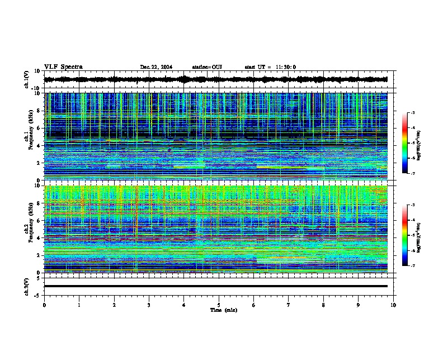Image resolution: width=443 pixels, height=342 pixels.
Task: Click time axis tick label "2"
Action: [114, 305]
